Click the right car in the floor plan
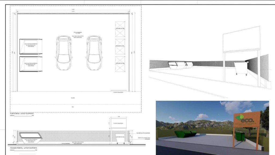This screenshot has height=155, width=275. (94, 53)
